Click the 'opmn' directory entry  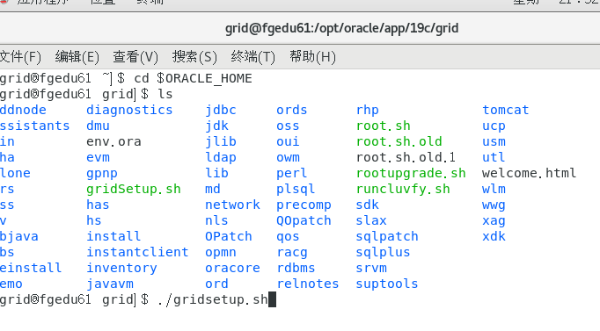point(221,253)
